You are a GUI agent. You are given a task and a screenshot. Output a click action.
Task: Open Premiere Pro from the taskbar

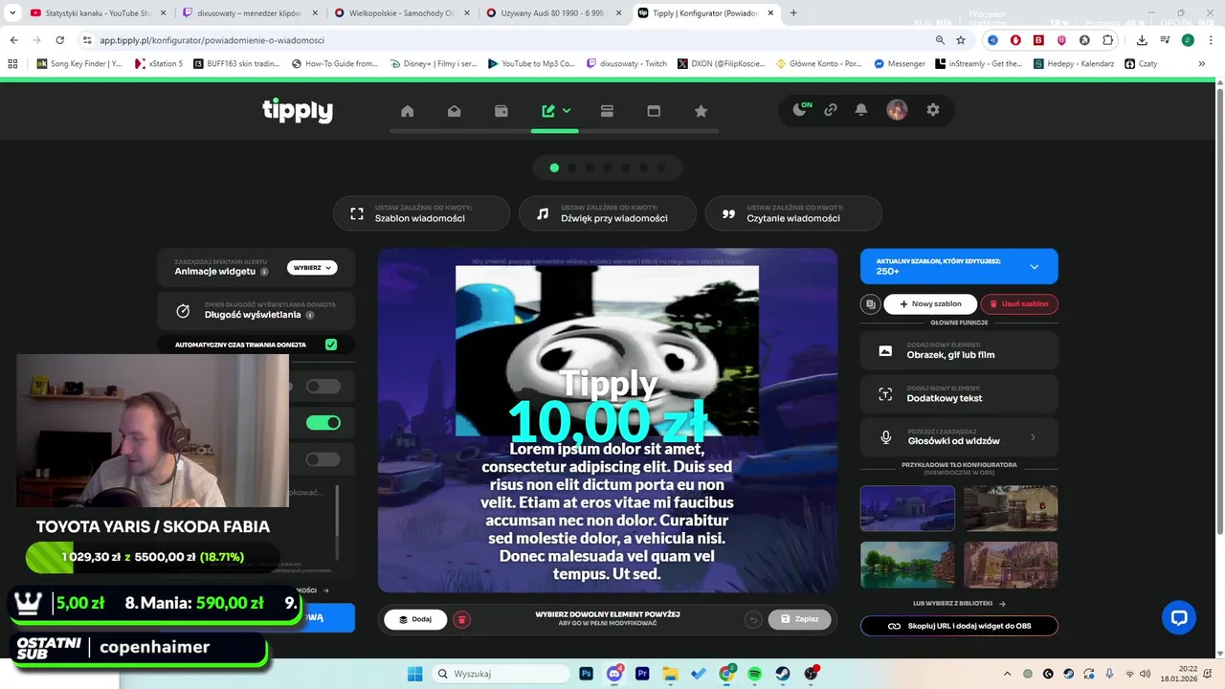tap(642, 674)
